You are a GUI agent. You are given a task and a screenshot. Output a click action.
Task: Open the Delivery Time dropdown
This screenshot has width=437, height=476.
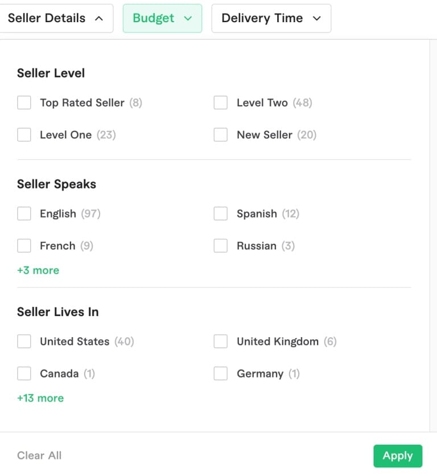(271, 18)
